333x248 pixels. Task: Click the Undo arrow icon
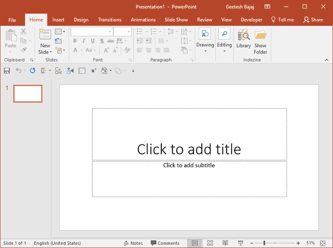click(x=19, y=70)
